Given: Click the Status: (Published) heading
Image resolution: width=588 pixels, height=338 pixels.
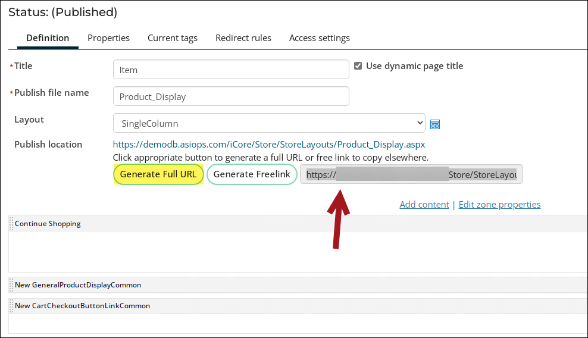Looking at the screenshot, I should (x=62, y=12).
